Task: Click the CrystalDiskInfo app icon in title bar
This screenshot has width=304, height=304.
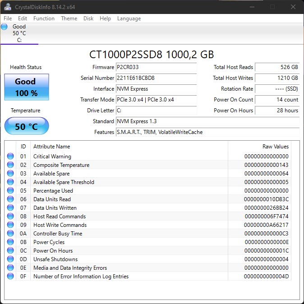Action: [8, 7]
